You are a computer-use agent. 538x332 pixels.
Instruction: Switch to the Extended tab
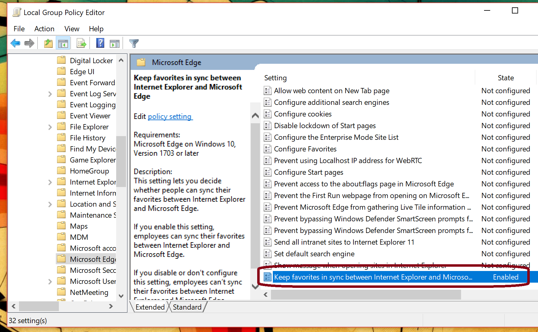pos(150,307)
